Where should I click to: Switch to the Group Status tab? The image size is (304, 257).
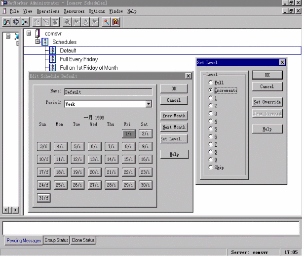(x=56, y=240)
